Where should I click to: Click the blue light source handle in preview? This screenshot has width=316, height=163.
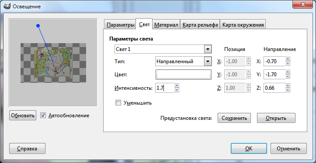coord(38,26)
